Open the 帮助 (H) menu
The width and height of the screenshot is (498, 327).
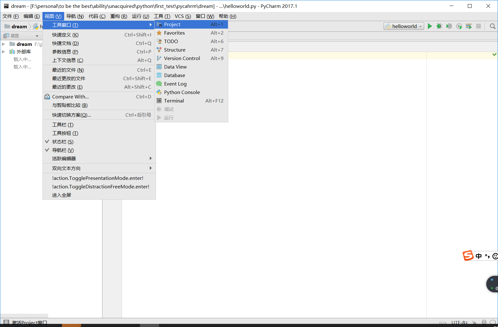[228, 16]
